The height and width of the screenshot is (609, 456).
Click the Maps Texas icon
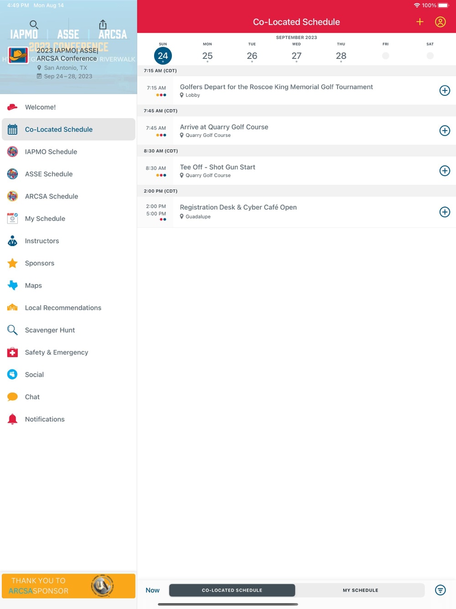click(x=13, y=285)
